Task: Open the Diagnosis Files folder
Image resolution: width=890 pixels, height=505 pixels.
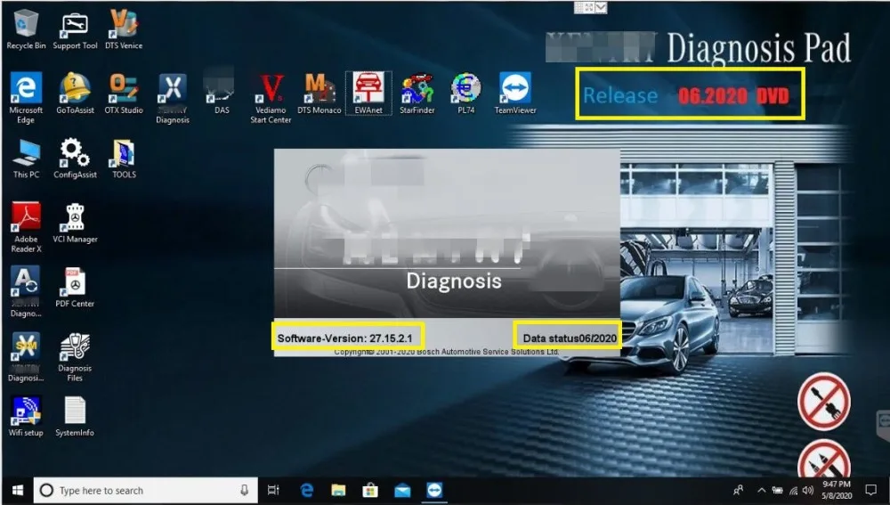Action: [x=75, y=356]
